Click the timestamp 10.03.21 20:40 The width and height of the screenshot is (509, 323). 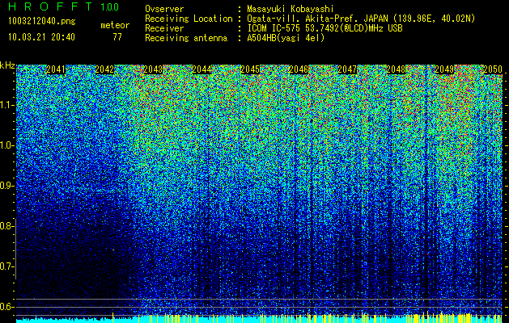click(x=41, y=37)
